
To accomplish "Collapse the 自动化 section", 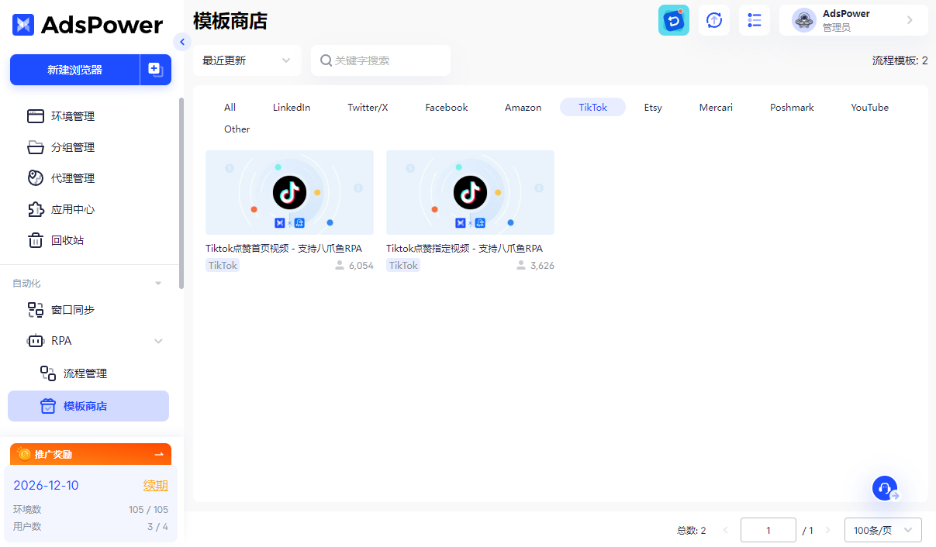I will point(158,284).
